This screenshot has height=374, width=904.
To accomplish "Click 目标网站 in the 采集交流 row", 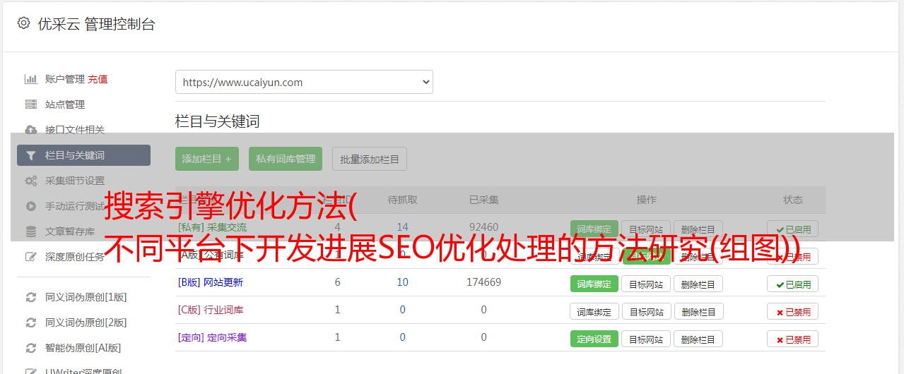I will (x=646, y=229).
